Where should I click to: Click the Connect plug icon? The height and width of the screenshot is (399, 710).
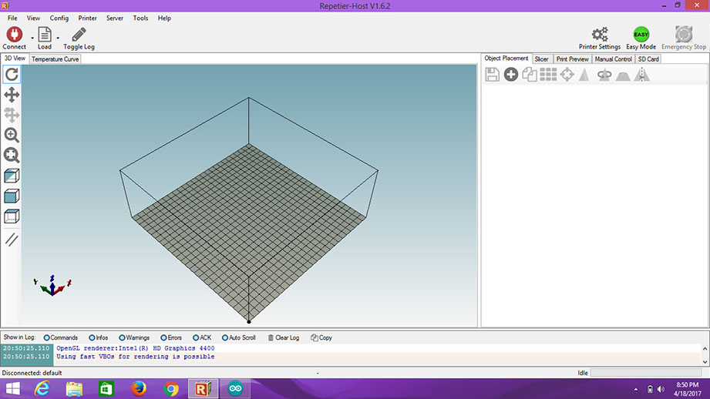pos(14,35)
